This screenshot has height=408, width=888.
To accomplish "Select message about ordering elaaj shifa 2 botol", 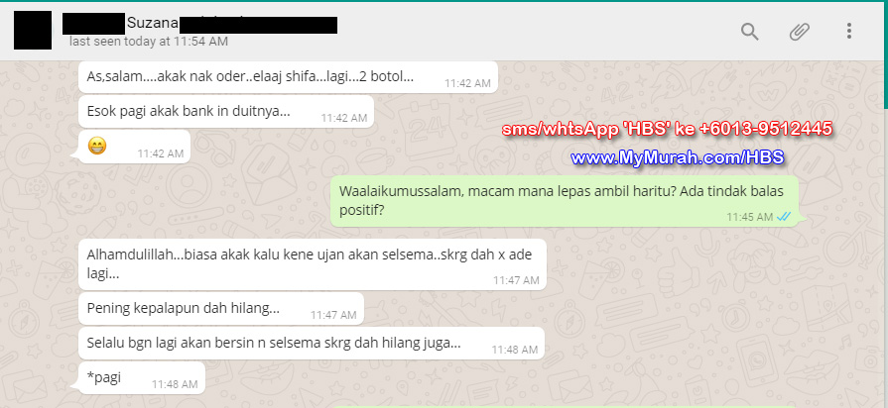I will coord(288,77).
